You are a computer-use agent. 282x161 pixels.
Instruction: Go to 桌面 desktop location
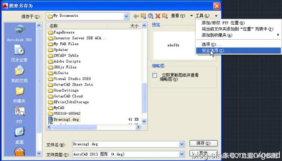19,135
